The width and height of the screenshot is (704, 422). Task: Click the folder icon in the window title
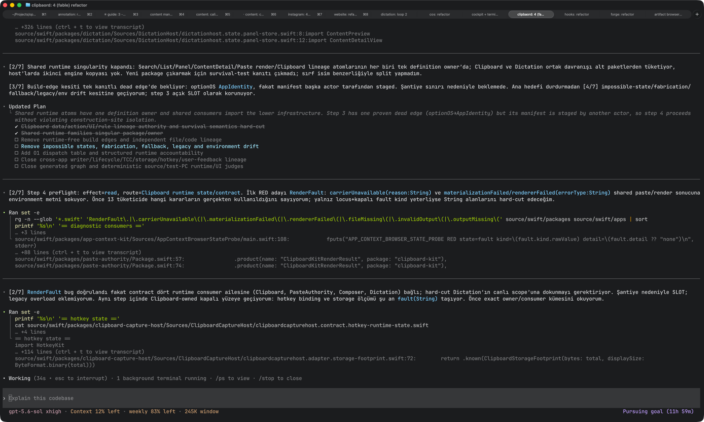[x=28, y=5]
